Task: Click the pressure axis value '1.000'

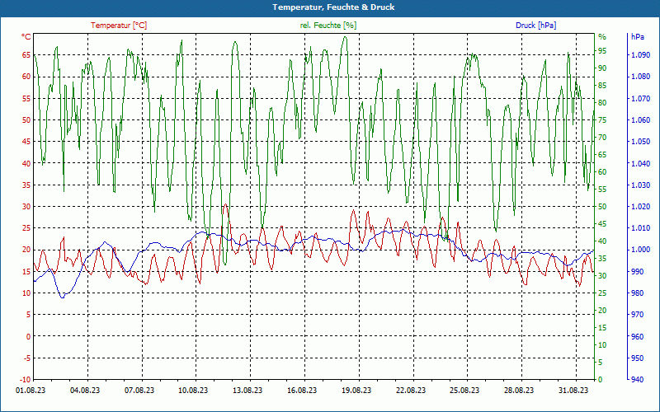Action: click(x=641, y=250)
